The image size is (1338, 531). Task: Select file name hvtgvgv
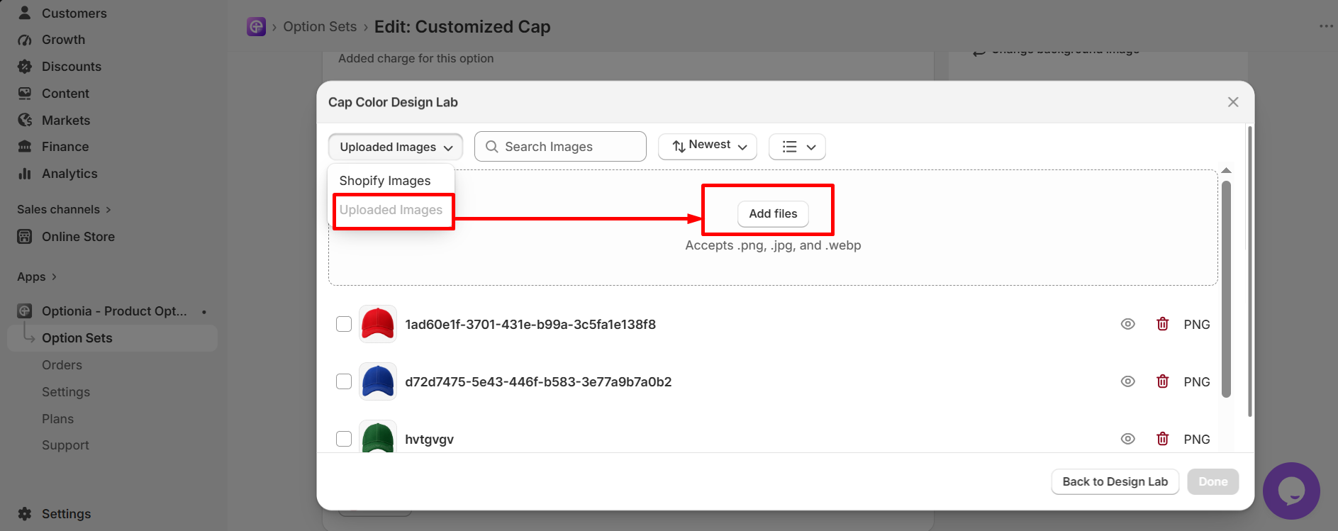(429, 440)
